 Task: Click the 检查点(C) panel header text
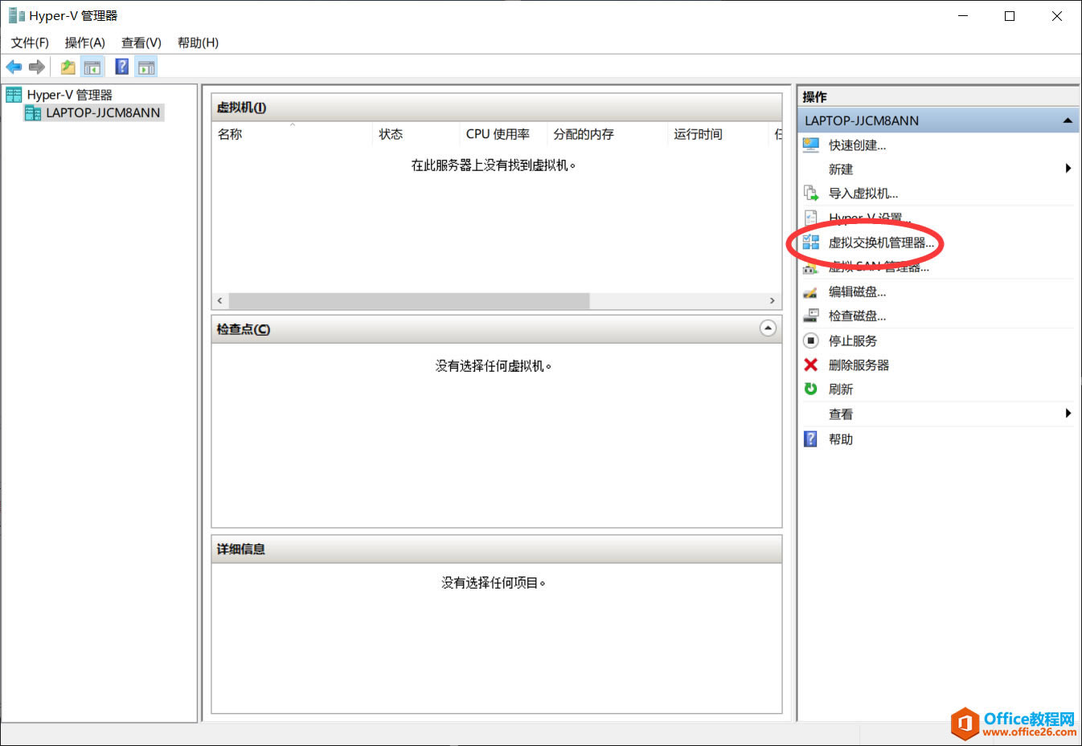click(x=243, y=329)
